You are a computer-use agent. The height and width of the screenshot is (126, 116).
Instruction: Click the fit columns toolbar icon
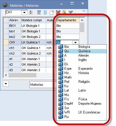39,13
